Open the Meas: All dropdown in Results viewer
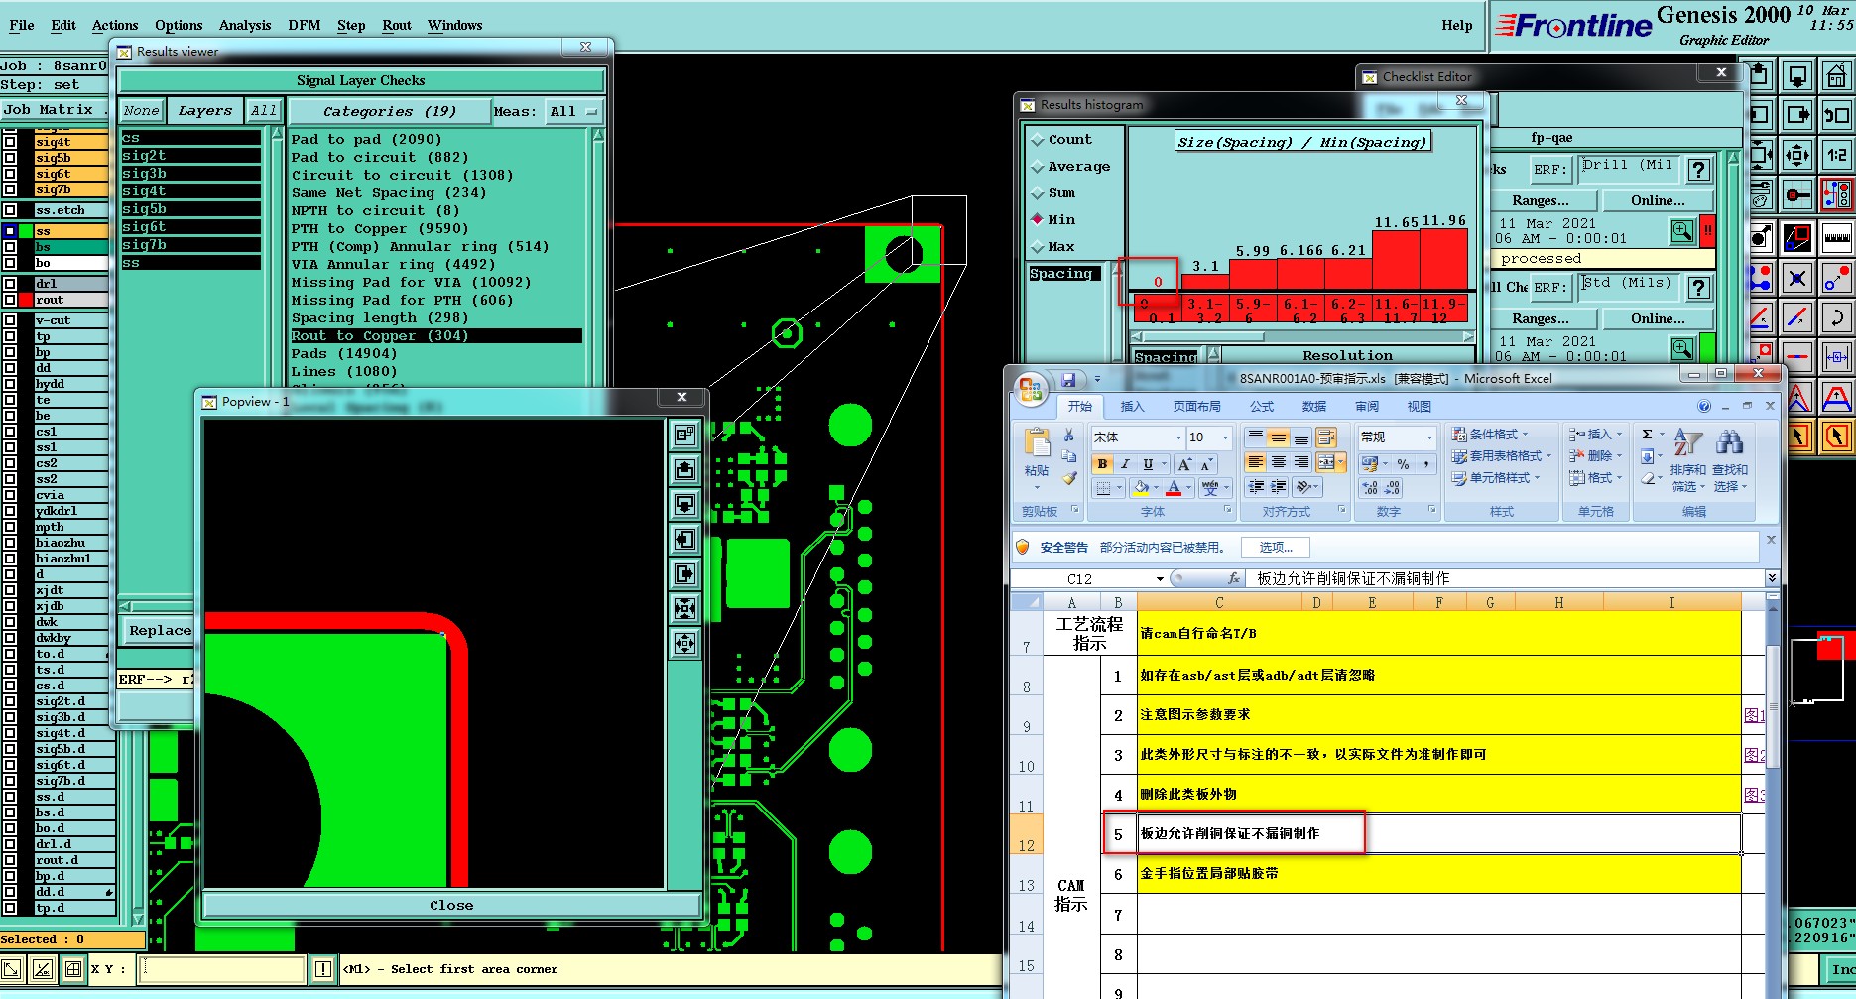Image resolution: width=1856 pixels, height=999 pixels. coord(573,112)
